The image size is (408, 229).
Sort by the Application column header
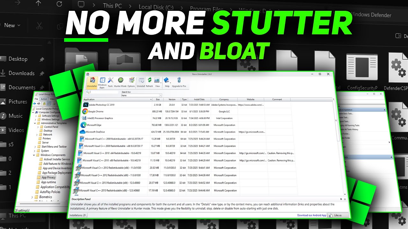coord(117,100)
